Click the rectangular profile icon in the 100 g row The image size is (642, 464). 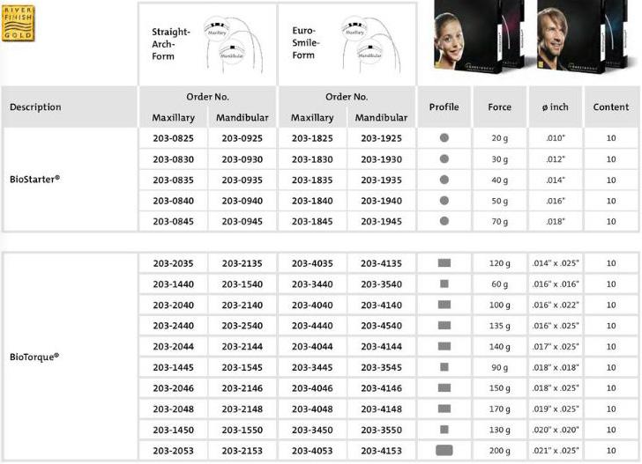(x=444, y=305)
